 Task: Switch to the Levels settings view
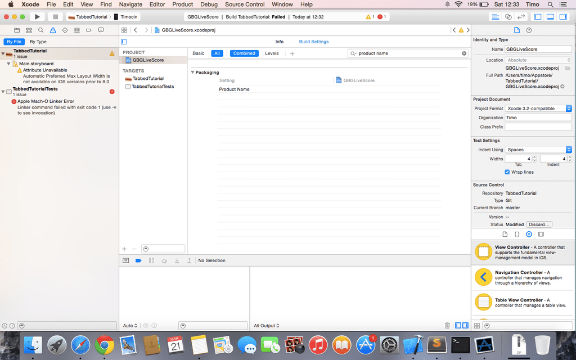click(272, 53)
